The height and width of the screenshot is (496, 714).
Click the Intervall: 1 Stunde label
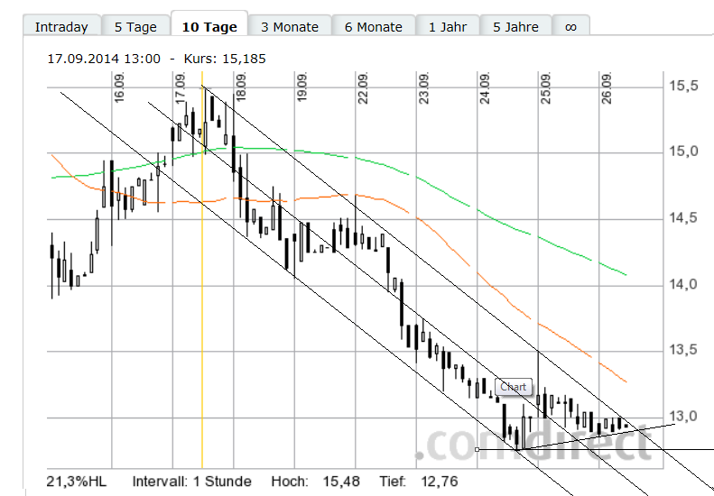[191, 481]
